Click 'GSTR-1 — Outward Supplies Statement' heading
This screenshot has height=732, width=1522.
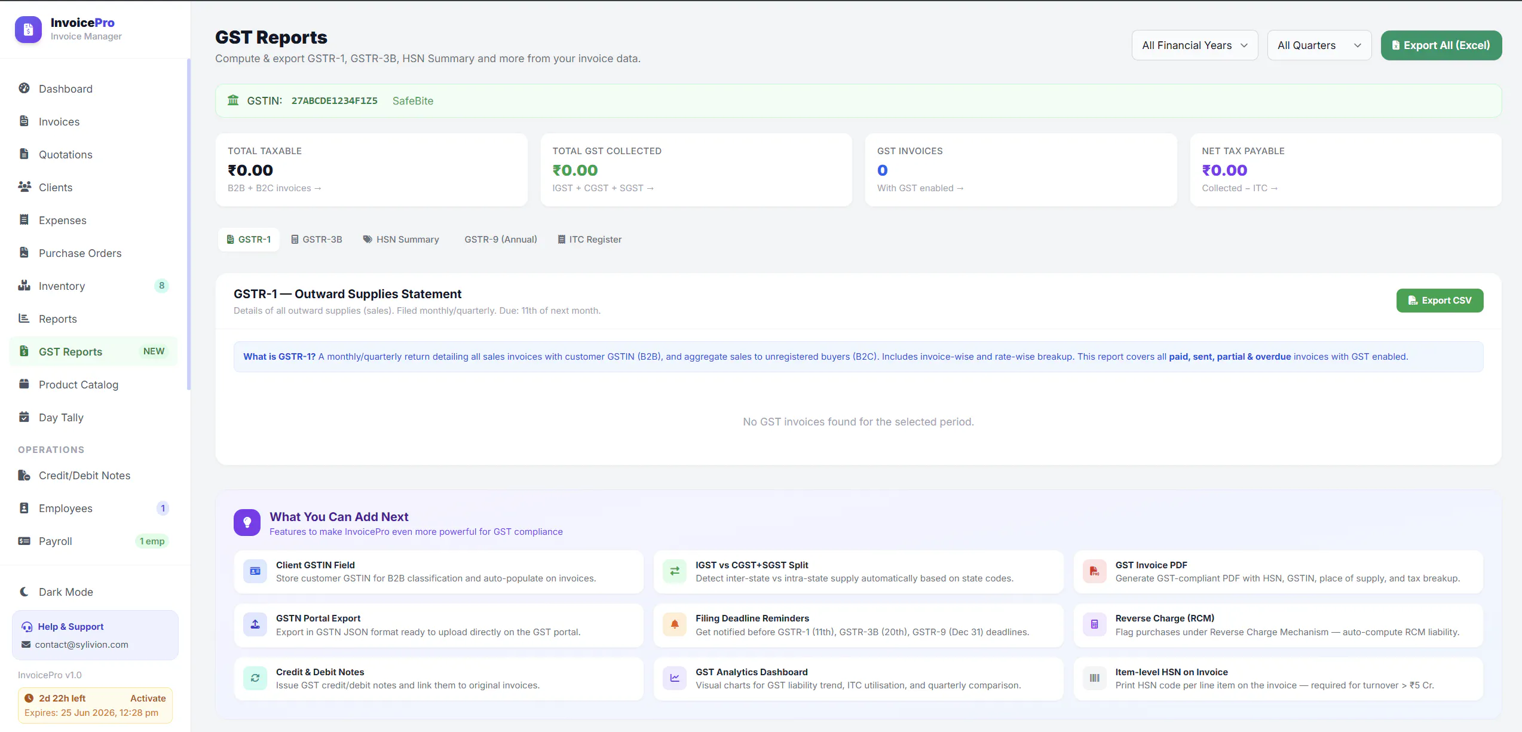coord(347,294)
